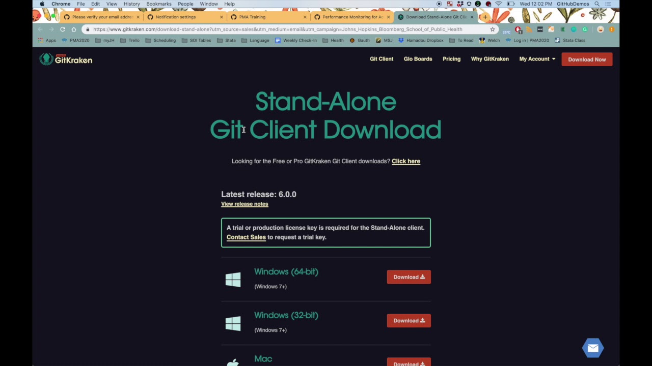Click the GitKraken logo in header
The image size is (652, 366).
pyautogui.click(x=66, y=59)
